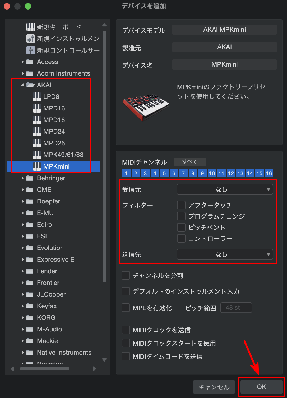Expand the JLCooper folder triangle
287x398 pixels.
coord(22,294)
